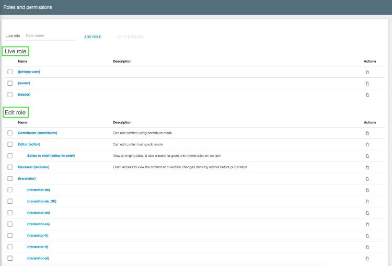Image resolution: width=392 pixels, height=266 pixels.
Task: Open the (translator-en) role link
Action: 39,213
